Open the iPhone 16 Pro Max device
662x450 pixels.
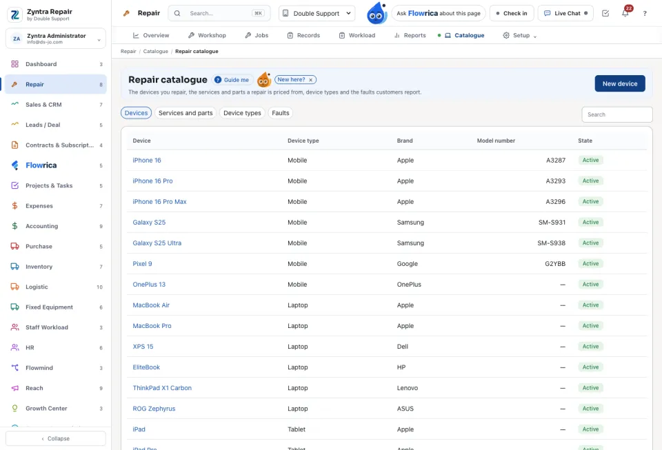click(159, 202)
